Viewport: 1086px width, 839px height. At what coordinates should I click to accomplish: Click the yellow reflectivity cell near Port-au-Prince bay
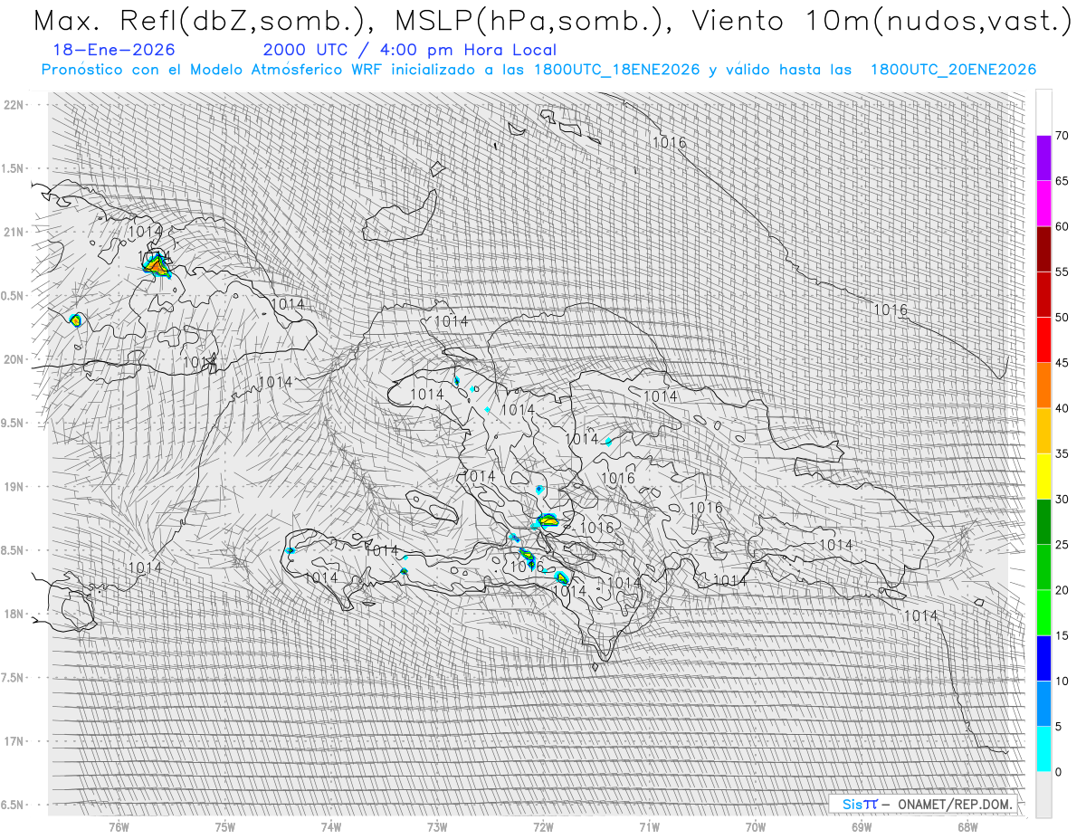548,520
